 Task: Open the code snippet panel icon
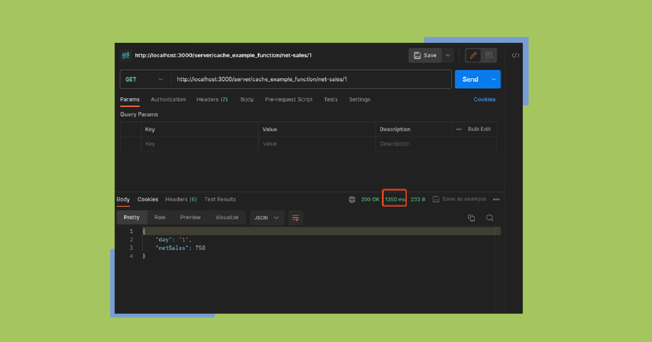pos(515,55)
